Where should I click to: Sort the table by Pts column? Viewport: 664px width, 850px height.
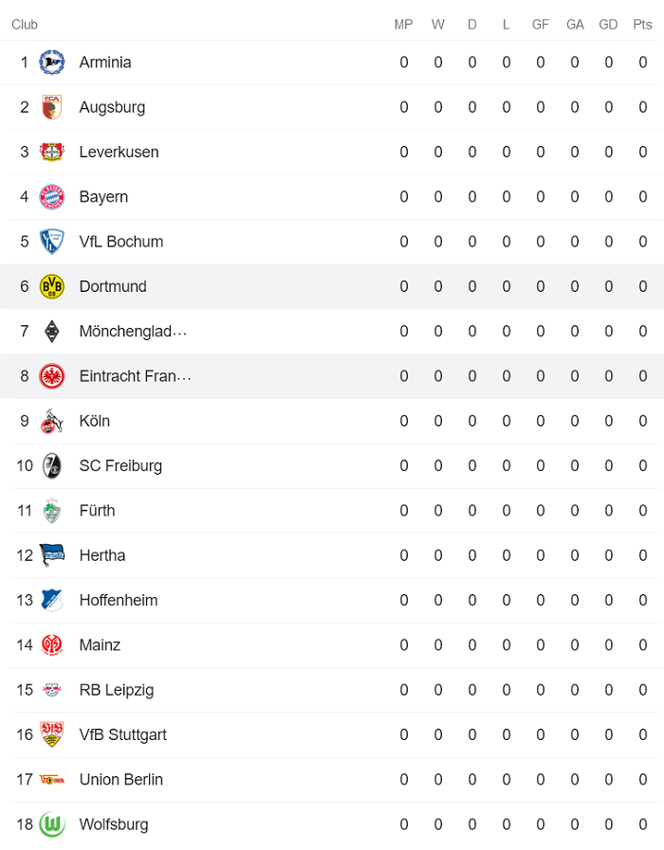pos(642,25)
